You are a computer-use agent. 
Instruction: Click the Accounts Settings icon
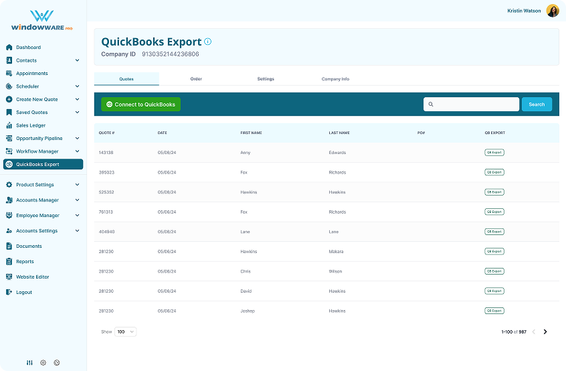click(x=9, y=231)
